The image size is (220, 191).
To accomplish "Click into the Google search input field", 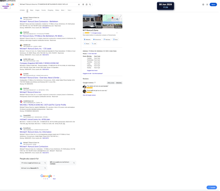I will point(48,4).
